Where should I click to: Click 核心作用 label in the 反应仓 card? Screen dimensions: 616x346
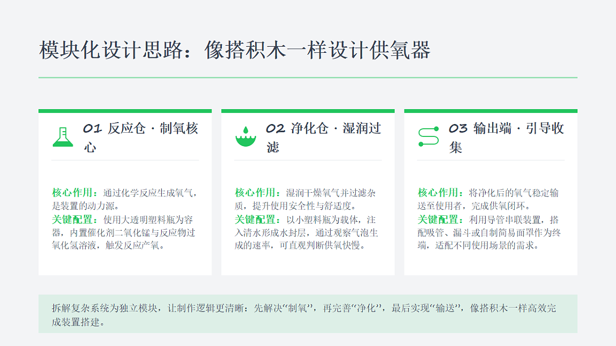pyautogui.click(x=74, y=193)
